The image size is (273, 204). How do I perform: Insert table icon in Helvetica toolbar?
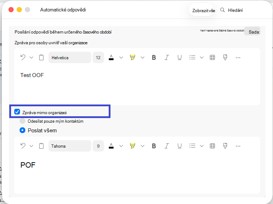[x=212, y=57]
